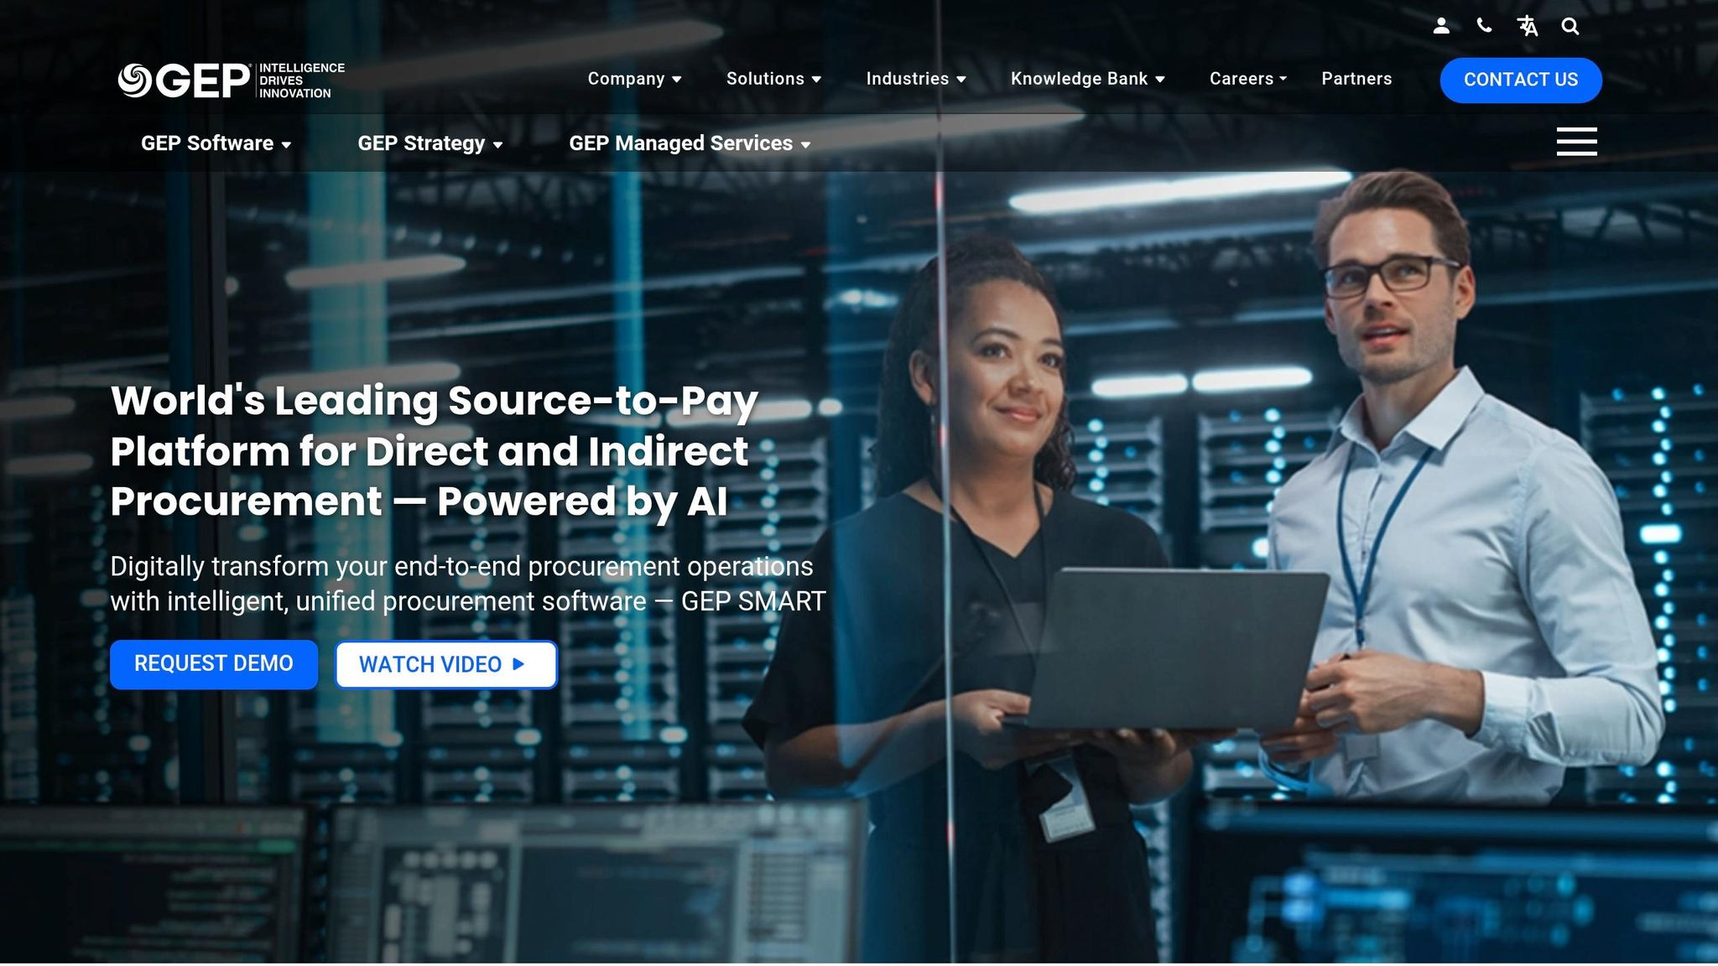Open the Industries dropdown
The height and width of the screenshot is (966, 1718).
point(916,79)
